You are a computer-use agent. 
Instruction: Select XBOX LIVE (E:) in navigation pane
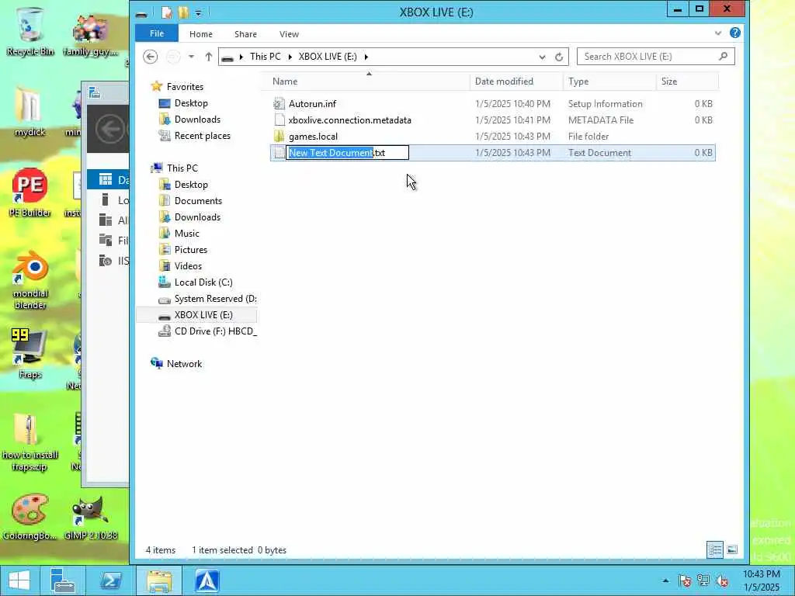coord(203,315)
